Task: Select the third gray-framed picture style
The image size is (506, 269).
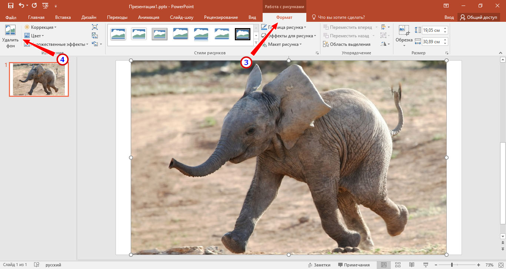Action: 160,34
